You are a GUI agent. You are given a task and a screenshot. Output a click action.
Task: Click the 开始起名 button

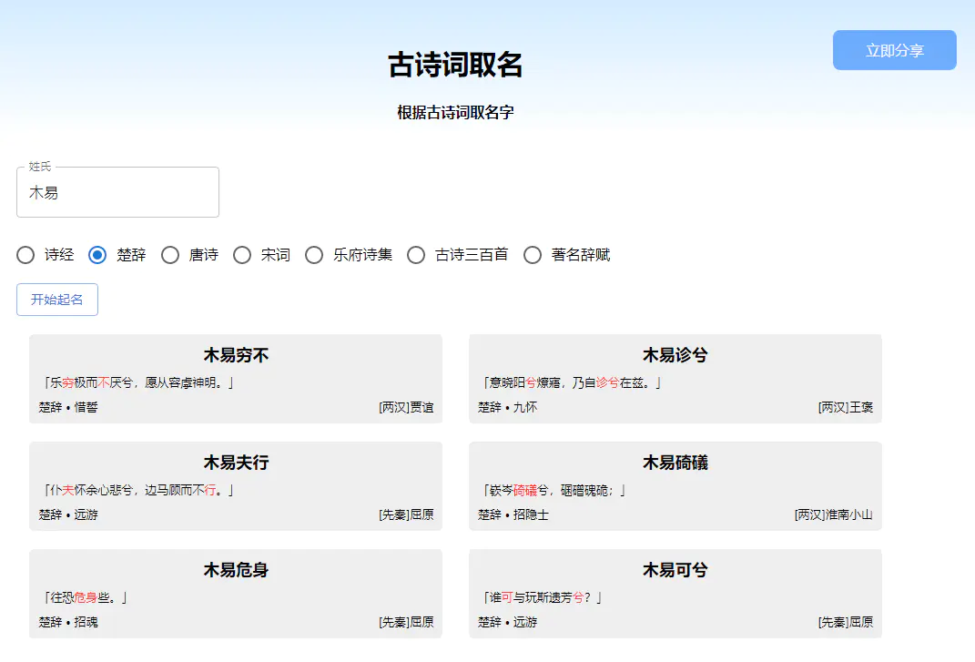[x=57, y=300]
